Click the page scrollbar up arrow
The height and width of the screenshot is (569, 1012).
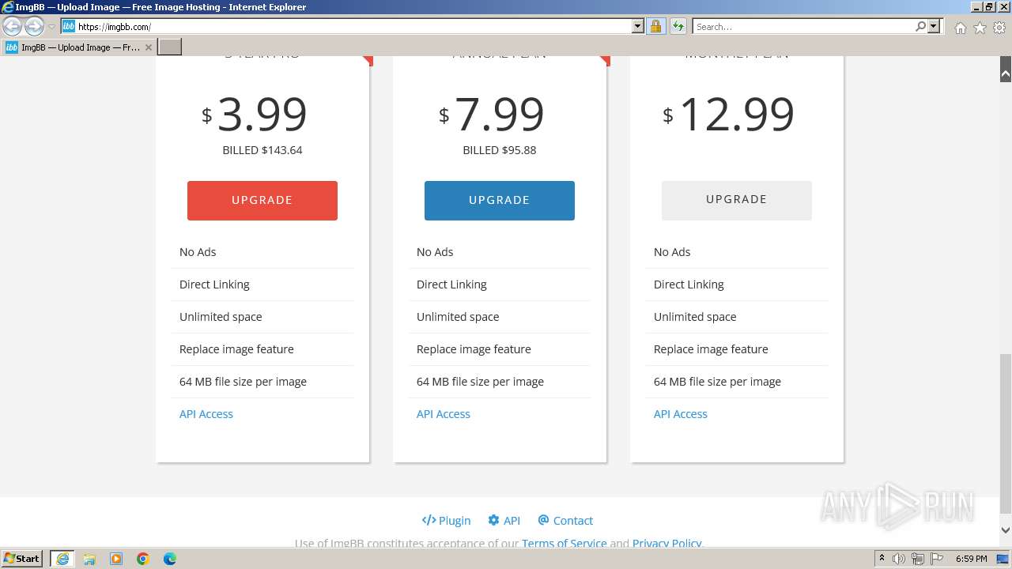tap(1006, 73)
